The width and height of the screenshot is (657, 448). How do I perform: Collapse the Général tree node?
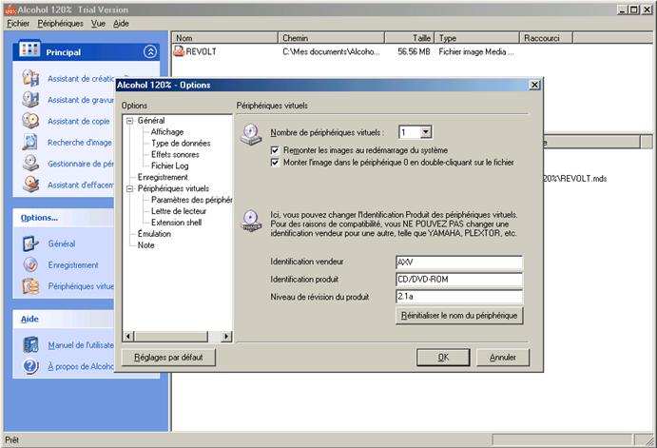[x=130, y=121]
